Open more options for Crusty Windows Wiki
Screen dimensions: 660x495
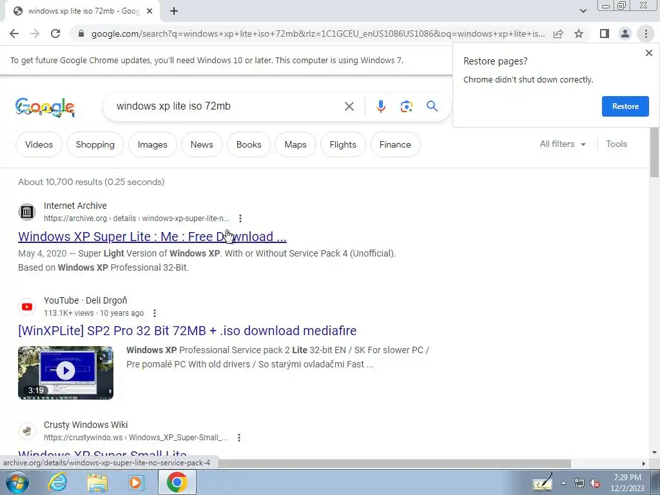(239, 438)
